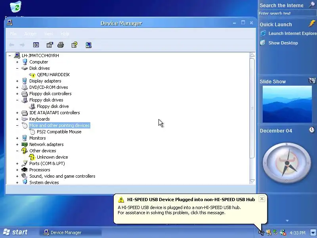Open the Properties toolbar icon

pyautogui.click(x=50, y=45)
